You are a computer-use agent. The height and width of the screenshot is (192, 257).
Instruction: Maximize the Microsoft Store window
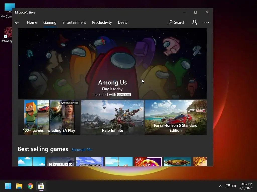click(195, 12)
